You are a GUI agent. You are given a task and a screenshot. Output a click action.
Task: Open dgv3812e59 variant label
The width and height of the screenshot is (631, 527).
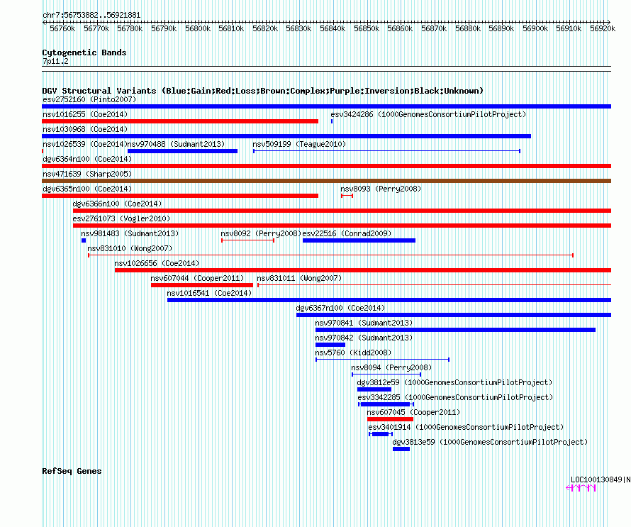454,382
